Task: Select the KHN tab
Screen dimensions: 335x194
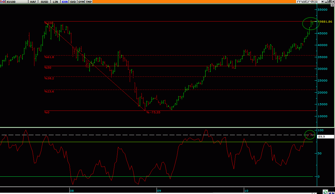Action: coord(65,2)
